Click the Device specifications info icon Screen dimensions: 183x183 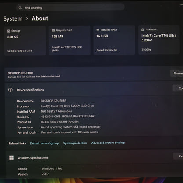tap(11, 90)
